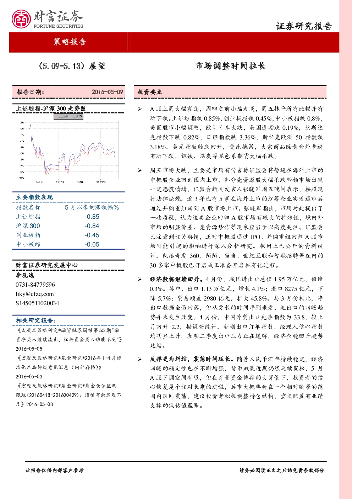Viewport: 352px width, 499px height.
Task: Open the related report on 2016年1-4月标准化产品评级意见汇总
Action: [x=69, y=363]
